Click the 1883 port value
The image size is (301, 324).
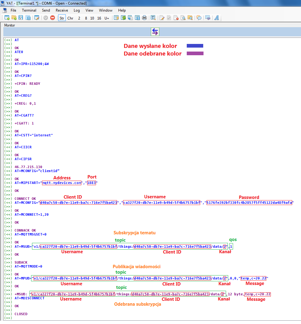pyautogui.click(x=91, y=183)
